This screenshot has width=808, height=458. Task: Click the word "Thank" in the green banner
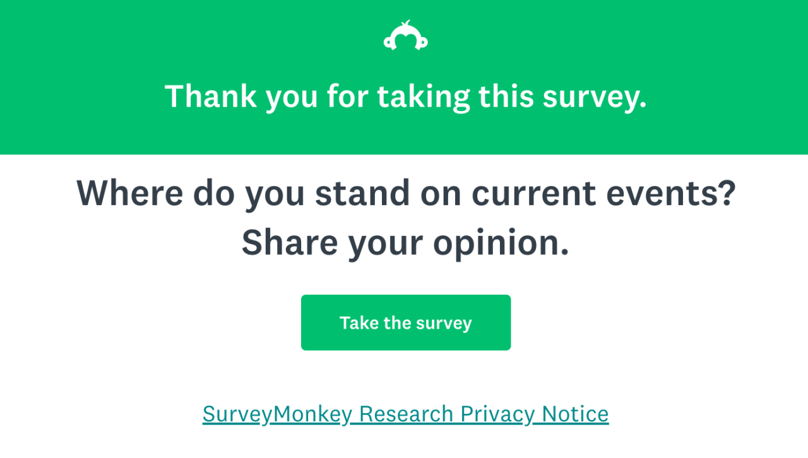(211, 97)
